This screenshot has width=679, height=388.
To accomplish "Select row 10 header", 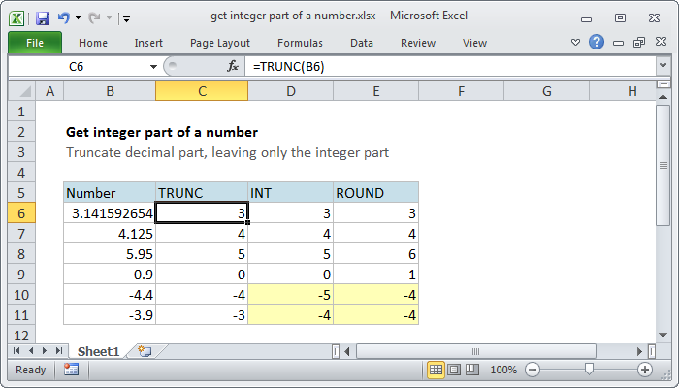I will point(21,295).
